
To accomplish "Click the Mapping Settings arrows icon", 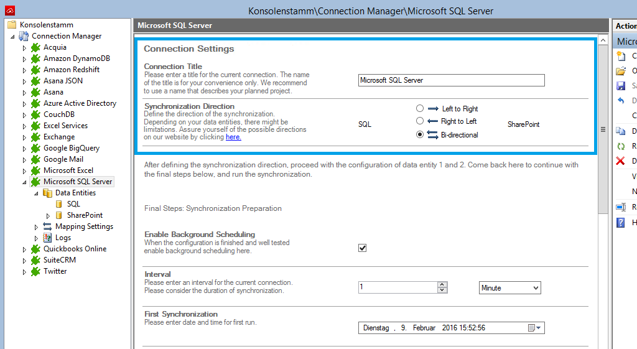I will click(47, 226).
